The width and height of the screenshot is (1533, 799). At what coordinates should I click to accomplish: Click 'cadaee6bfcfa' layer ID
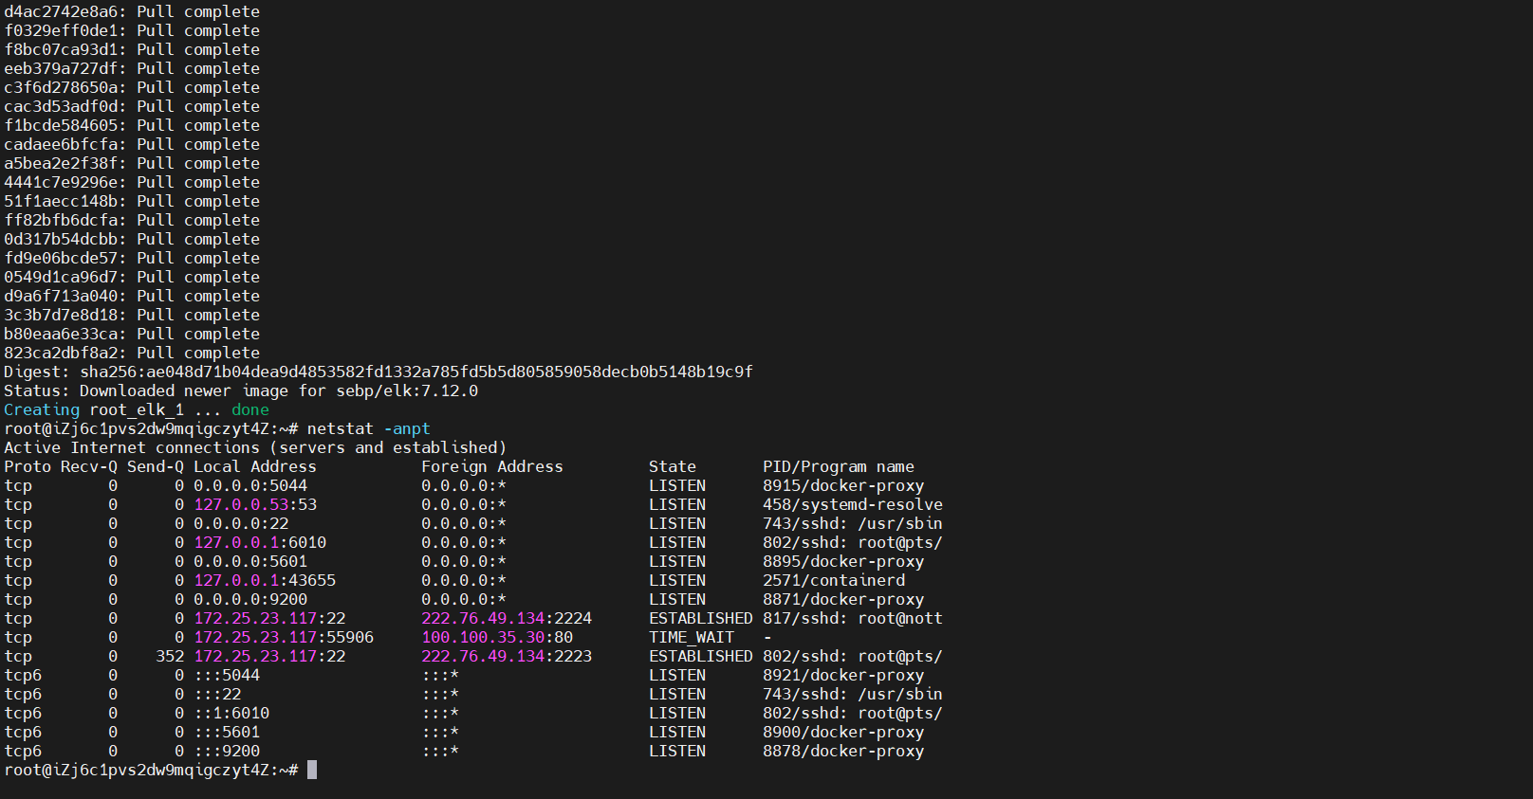pos(61,144)
